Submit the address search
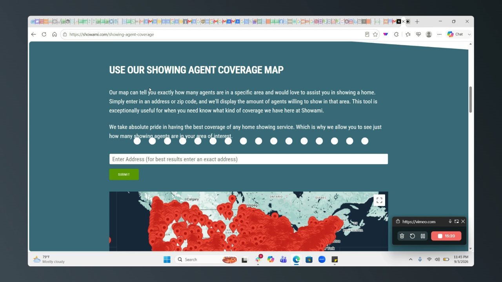 [x=124, y=174]
